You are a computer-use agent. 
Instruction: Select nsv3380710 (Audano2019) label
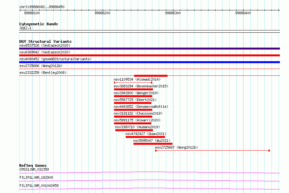[137, 127]
